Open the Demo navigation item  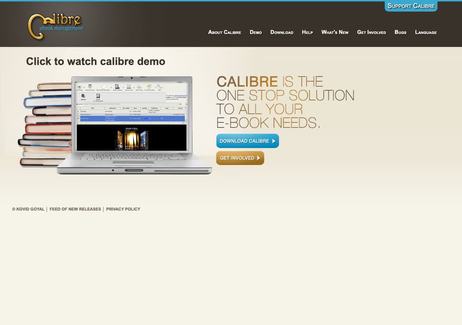coord(256,32)
